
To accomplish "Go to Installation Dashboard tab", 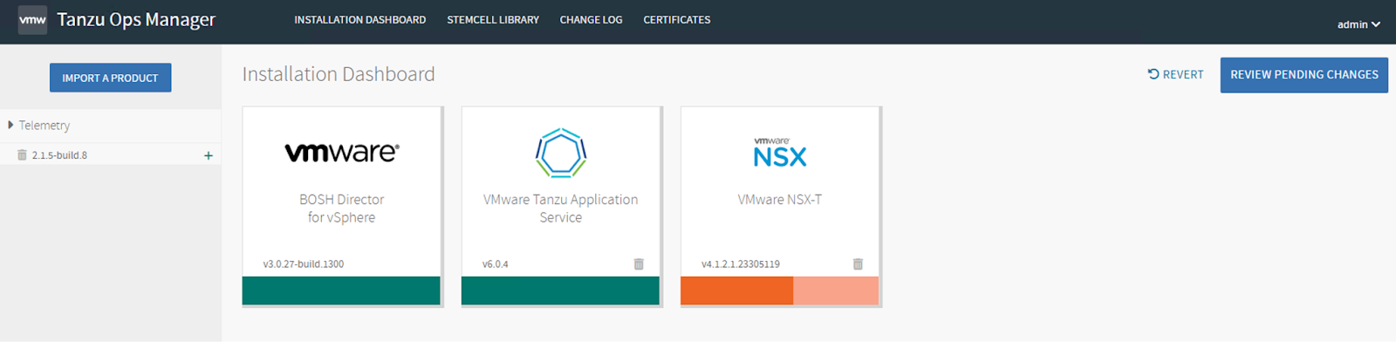I will pyautogui.click(x=360, y=20).
